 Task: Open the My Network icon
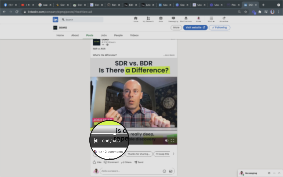pos(148,19)
